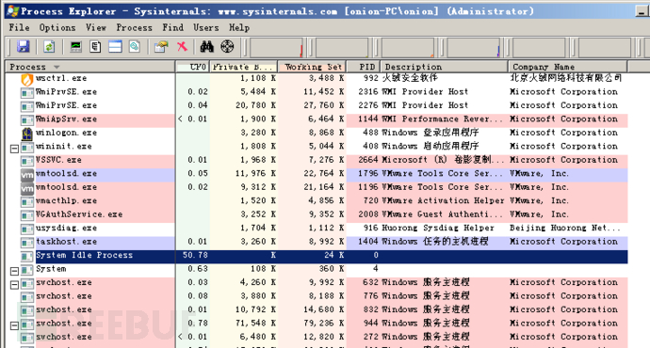Click the CPU usage mini graph in toolbar
Viewport: 650px width, 348px height.
click(276, 47)
